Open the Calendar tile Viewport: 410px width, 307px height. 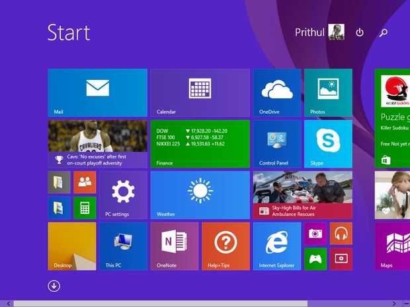click(200, 92)
